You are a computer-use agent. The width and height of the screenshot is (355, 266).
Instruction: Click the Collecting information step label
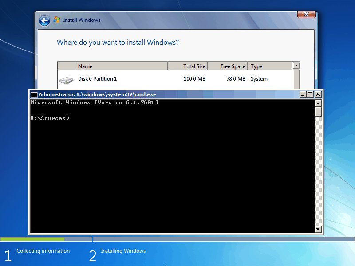[x=43, y=251]
